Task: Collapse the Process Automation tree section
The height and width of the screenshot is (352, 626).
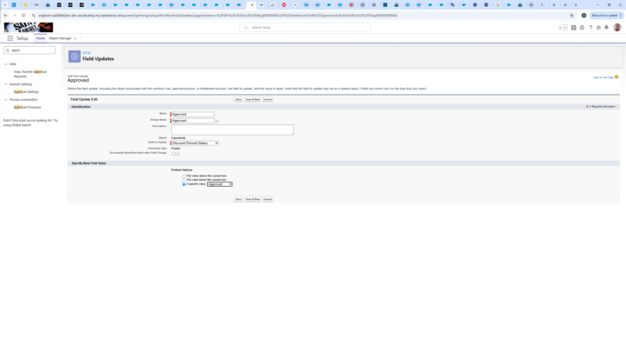Action: (x=5, y=100)
